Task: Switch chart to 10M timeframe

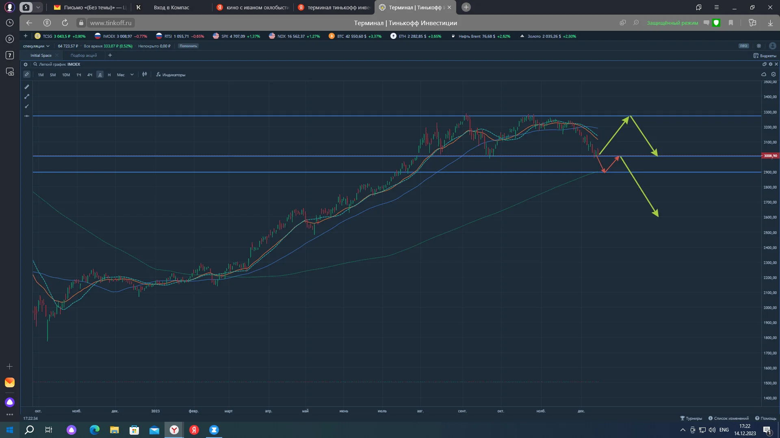Action: (x=66, y=75)
